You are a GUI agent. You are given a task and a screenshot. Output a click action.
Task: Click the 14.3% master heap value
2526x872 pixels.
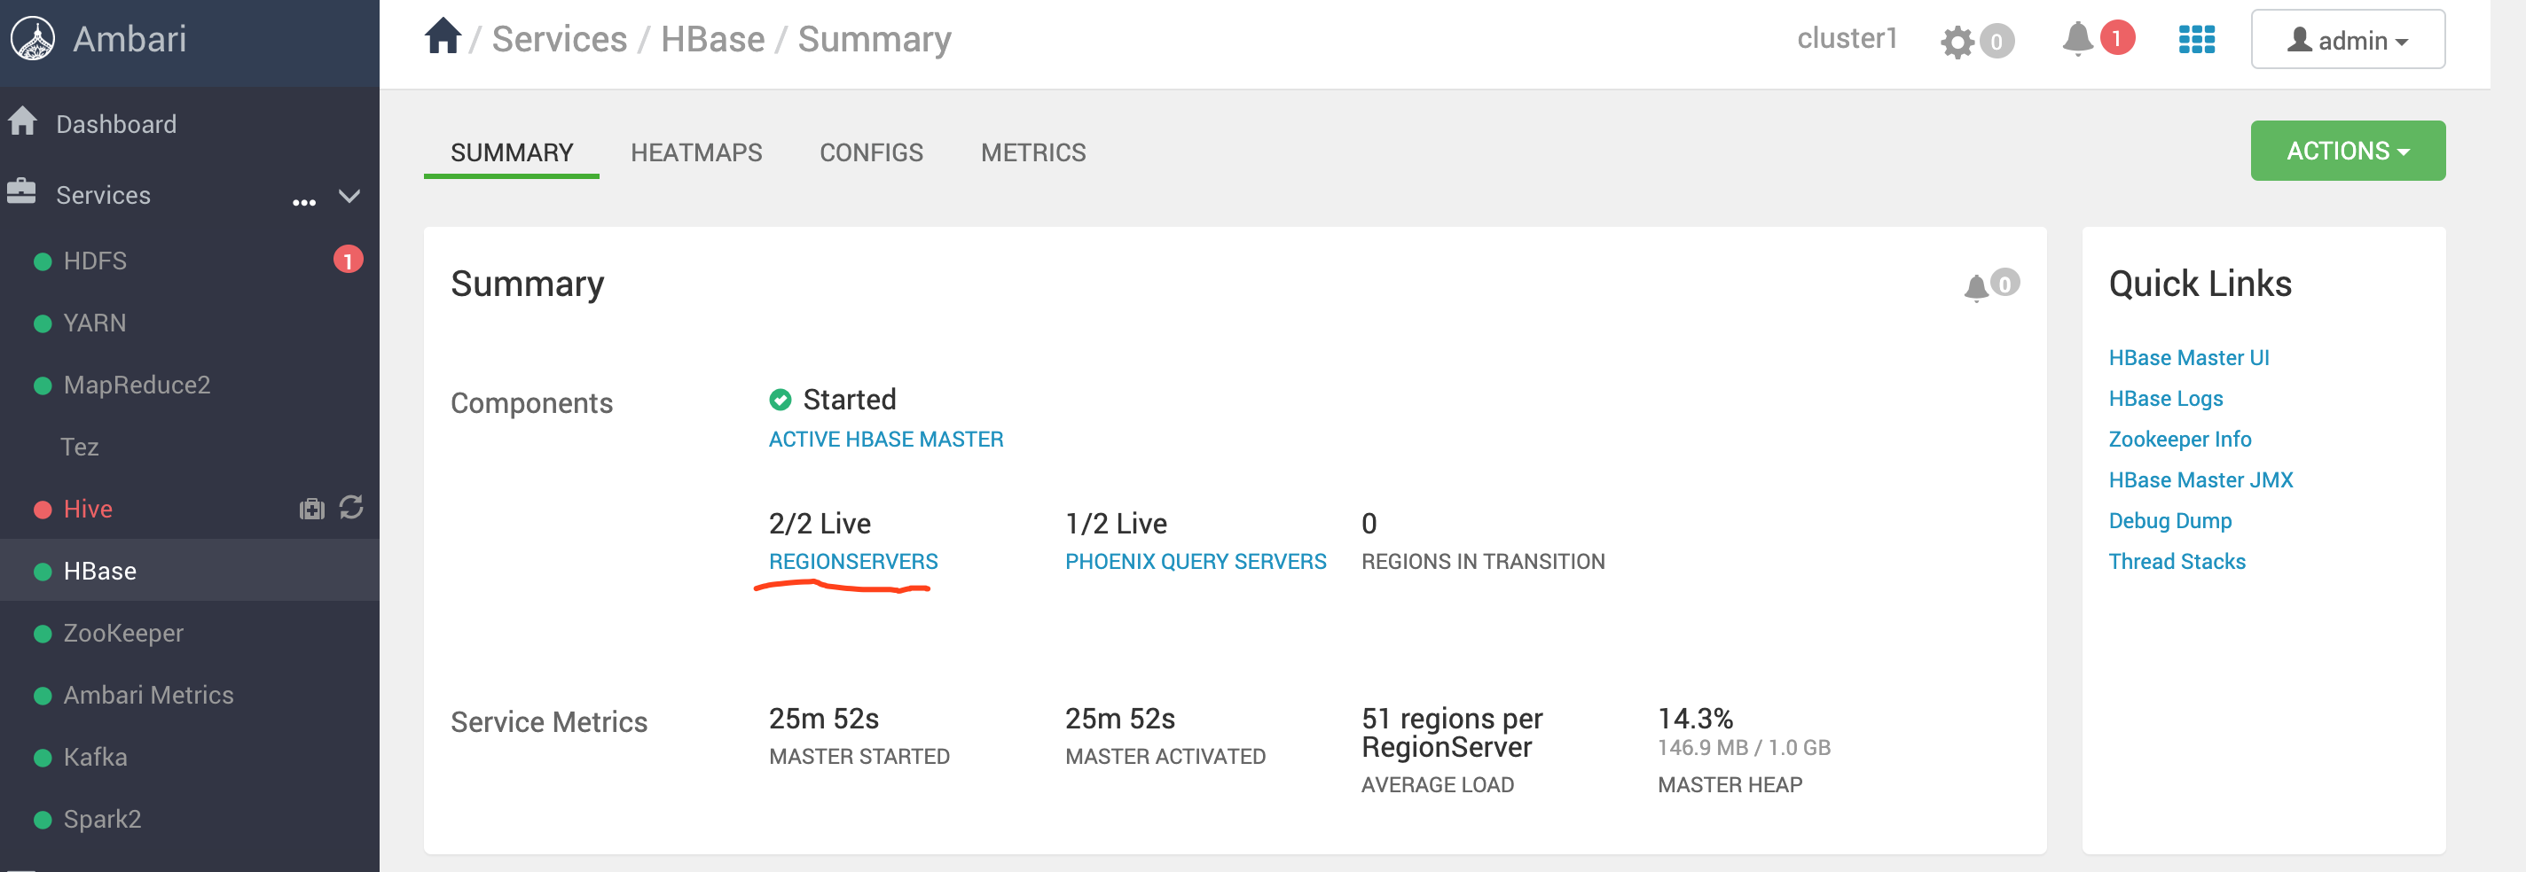point(1694,718)
